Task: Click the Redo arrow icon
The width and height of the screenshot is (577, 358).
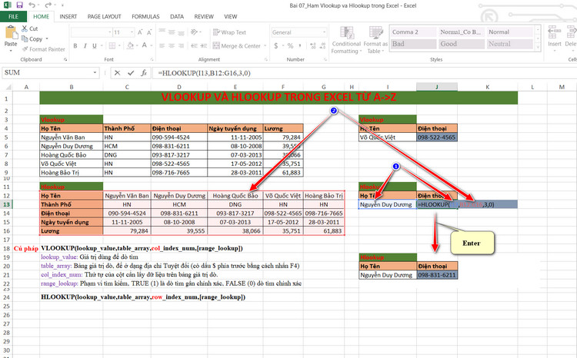Action: coord(48,5)
